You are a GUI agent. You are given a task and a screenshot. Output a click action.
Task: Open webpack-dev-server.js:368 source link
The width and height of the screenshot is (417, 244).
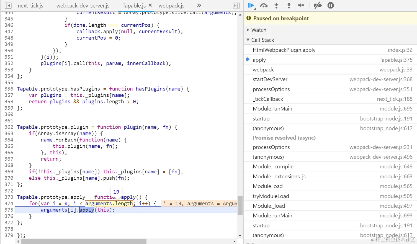tap(381, 79)
